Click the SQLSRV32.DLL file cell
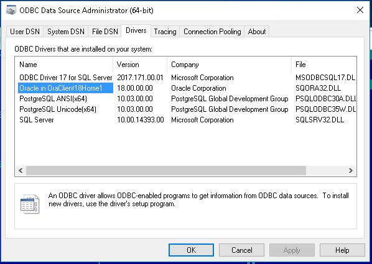The image size is (372, 264). tap(320, 120)
